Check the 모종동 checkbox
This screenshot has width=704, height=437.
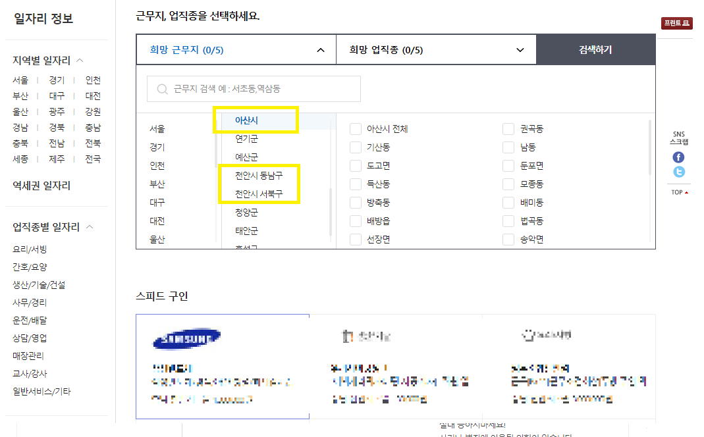(x=508, y=184)
